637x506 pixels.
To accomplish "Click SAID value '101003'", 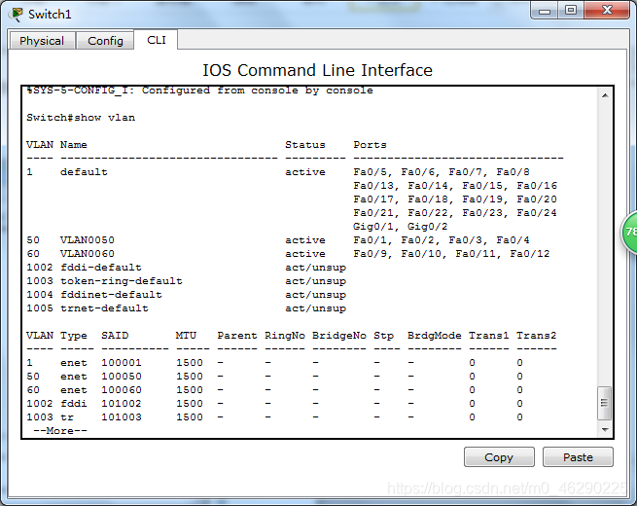I will pyautogui.click(x=122, y=417).
